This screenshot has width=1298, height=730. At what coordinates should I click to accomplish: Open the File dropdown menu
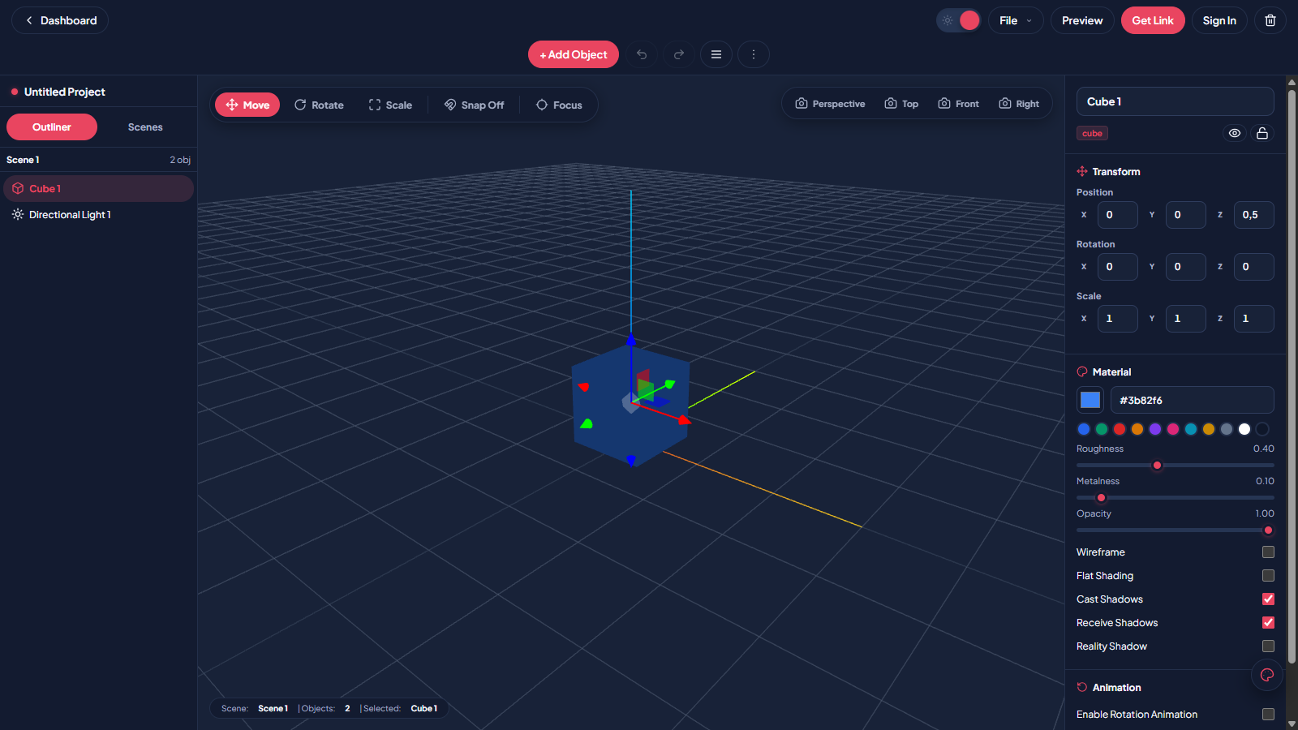click(1016, 20)
